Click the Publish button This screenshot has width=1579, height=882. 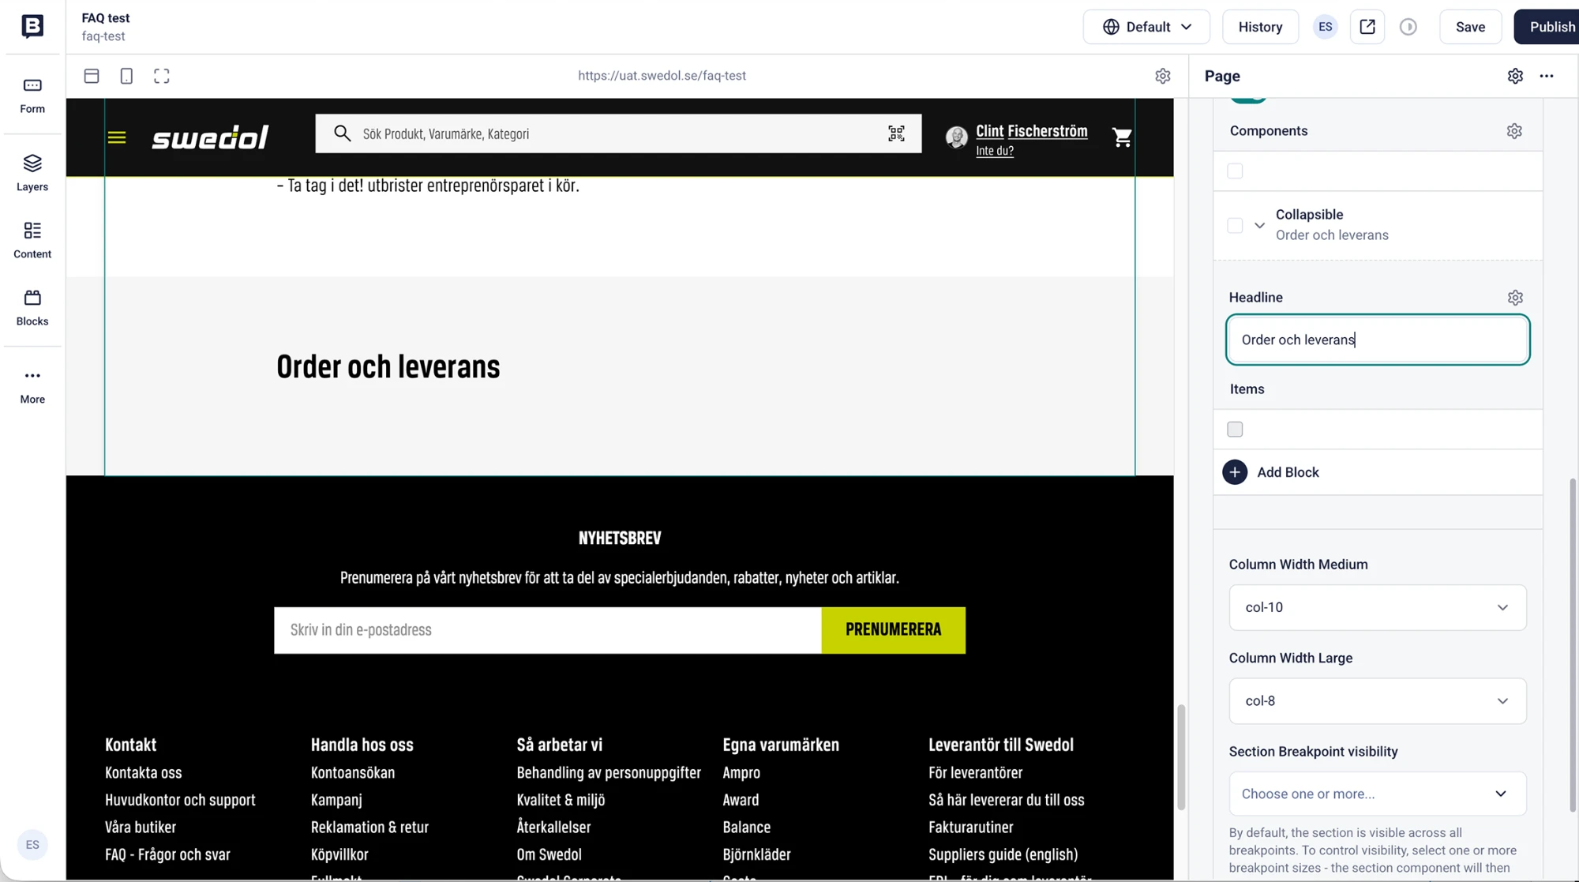tap(1547, 27)
